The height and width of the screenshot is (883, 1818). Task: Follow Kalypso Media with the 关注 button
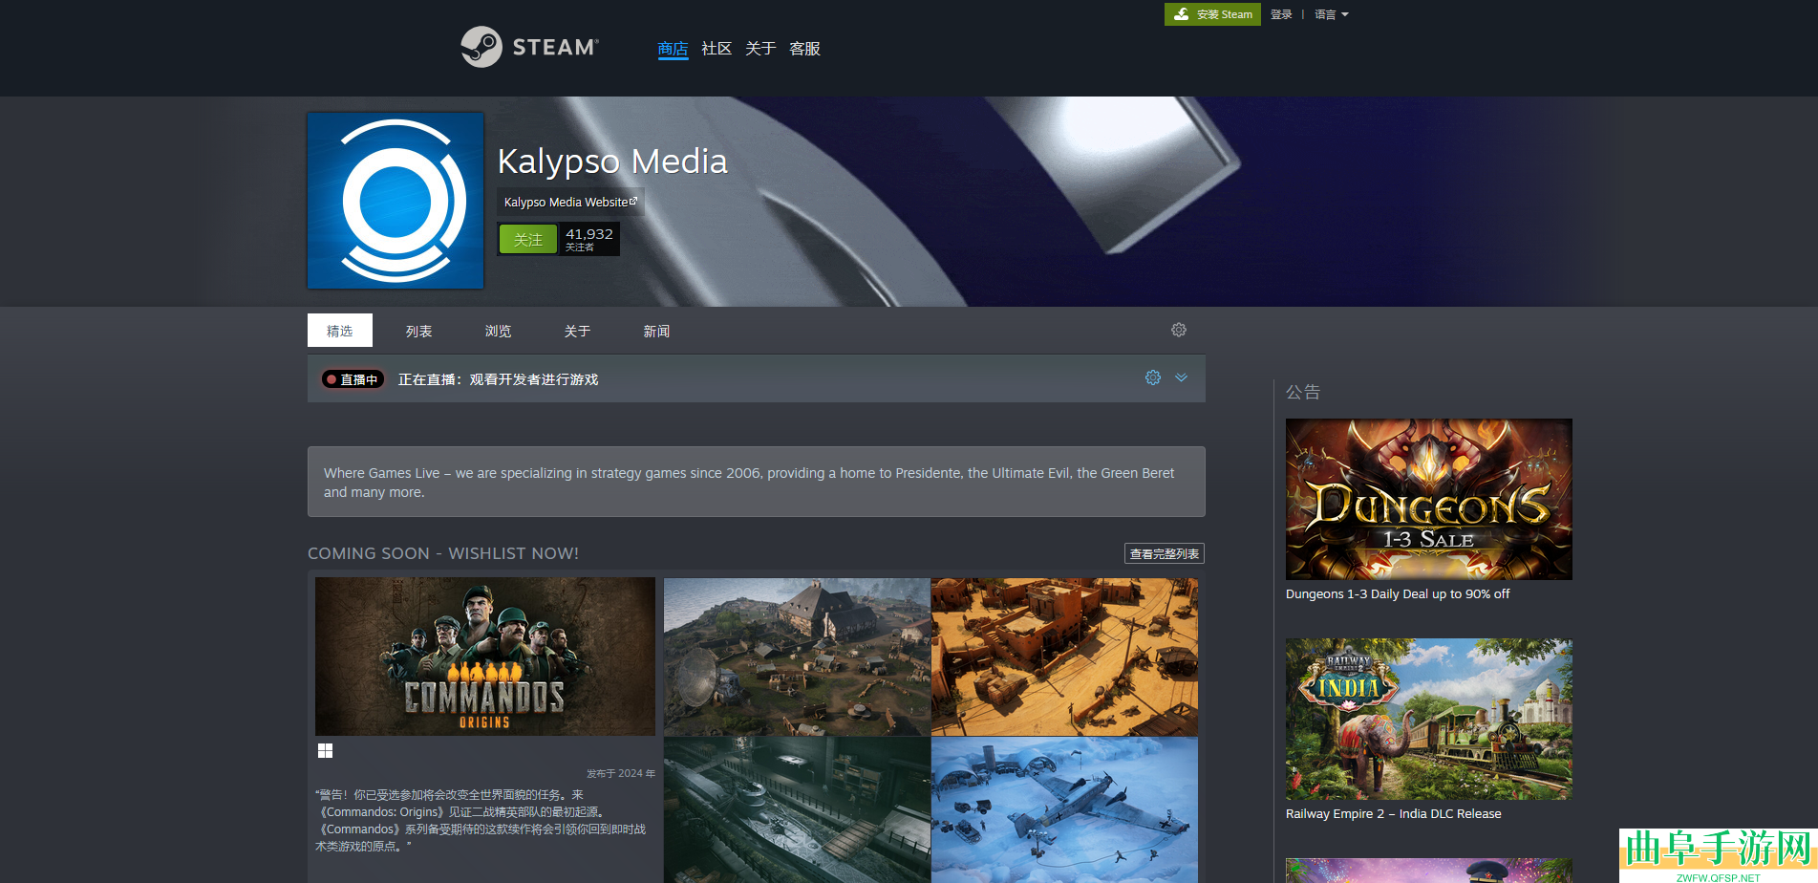[x=528, y=239]
